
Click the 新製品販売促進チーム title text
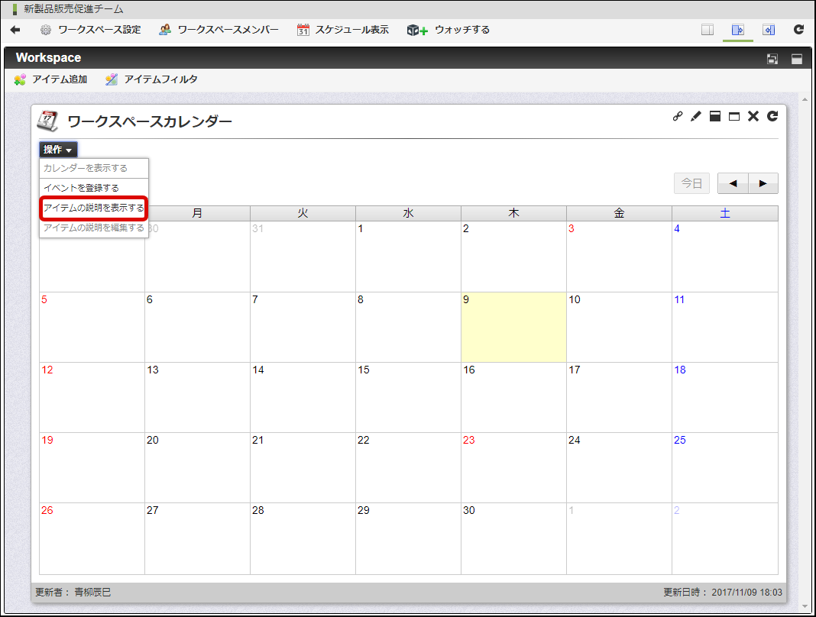coord(73,9)
